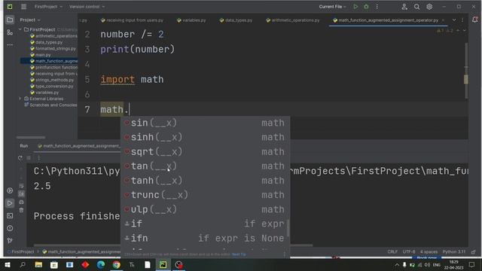Click the editor vertical scrollbar marker
The height and width of the screenshot is (271, 482).
(x=465, y=79)
